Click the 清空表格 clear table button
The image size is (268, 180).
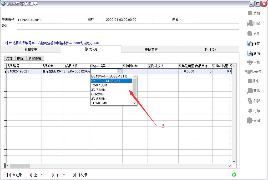coord(35,58)
